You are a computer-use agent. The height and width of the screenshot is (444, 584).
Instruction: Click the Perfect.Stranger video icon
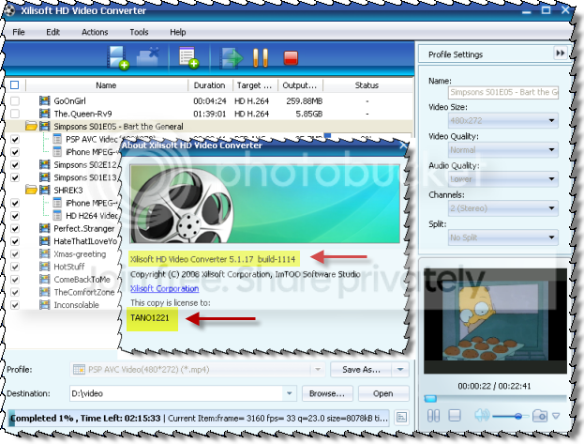coord(44,228)
